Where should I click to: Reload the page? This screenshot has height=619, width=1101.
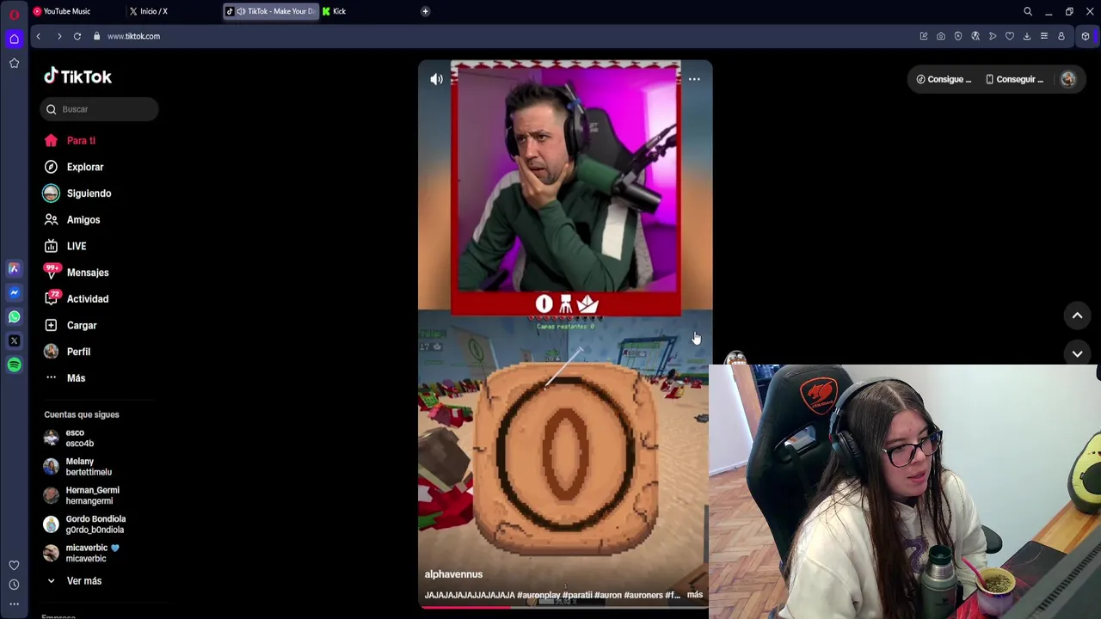(x=77, y=36)
